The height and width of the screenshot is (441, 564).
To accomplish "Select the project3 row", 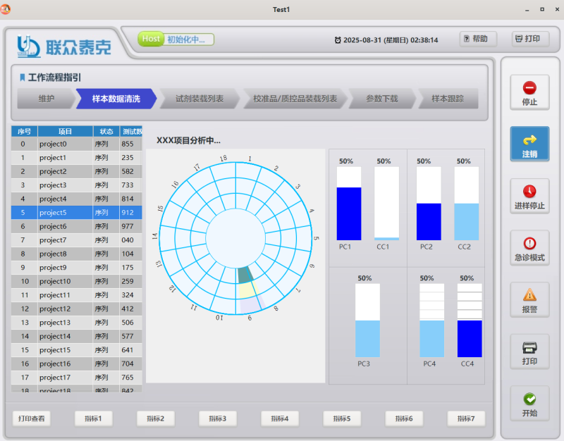I will click(x=77, y=185).
